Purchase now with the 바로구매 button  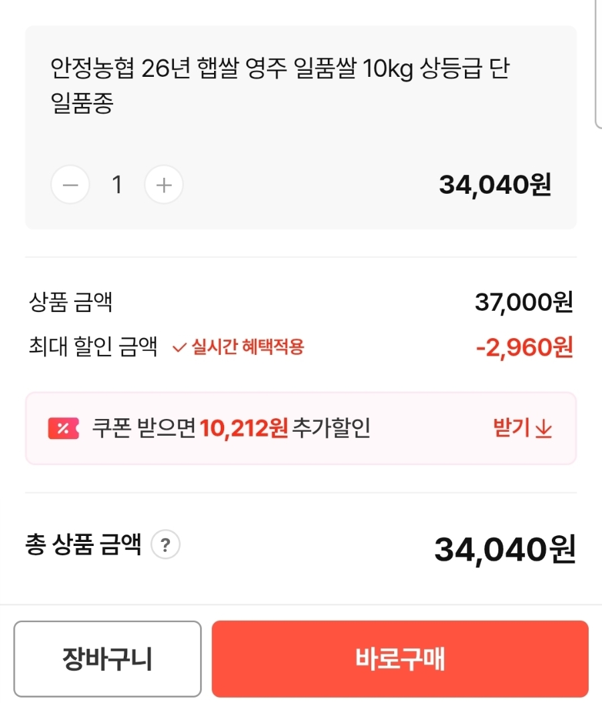coord(400,659)
